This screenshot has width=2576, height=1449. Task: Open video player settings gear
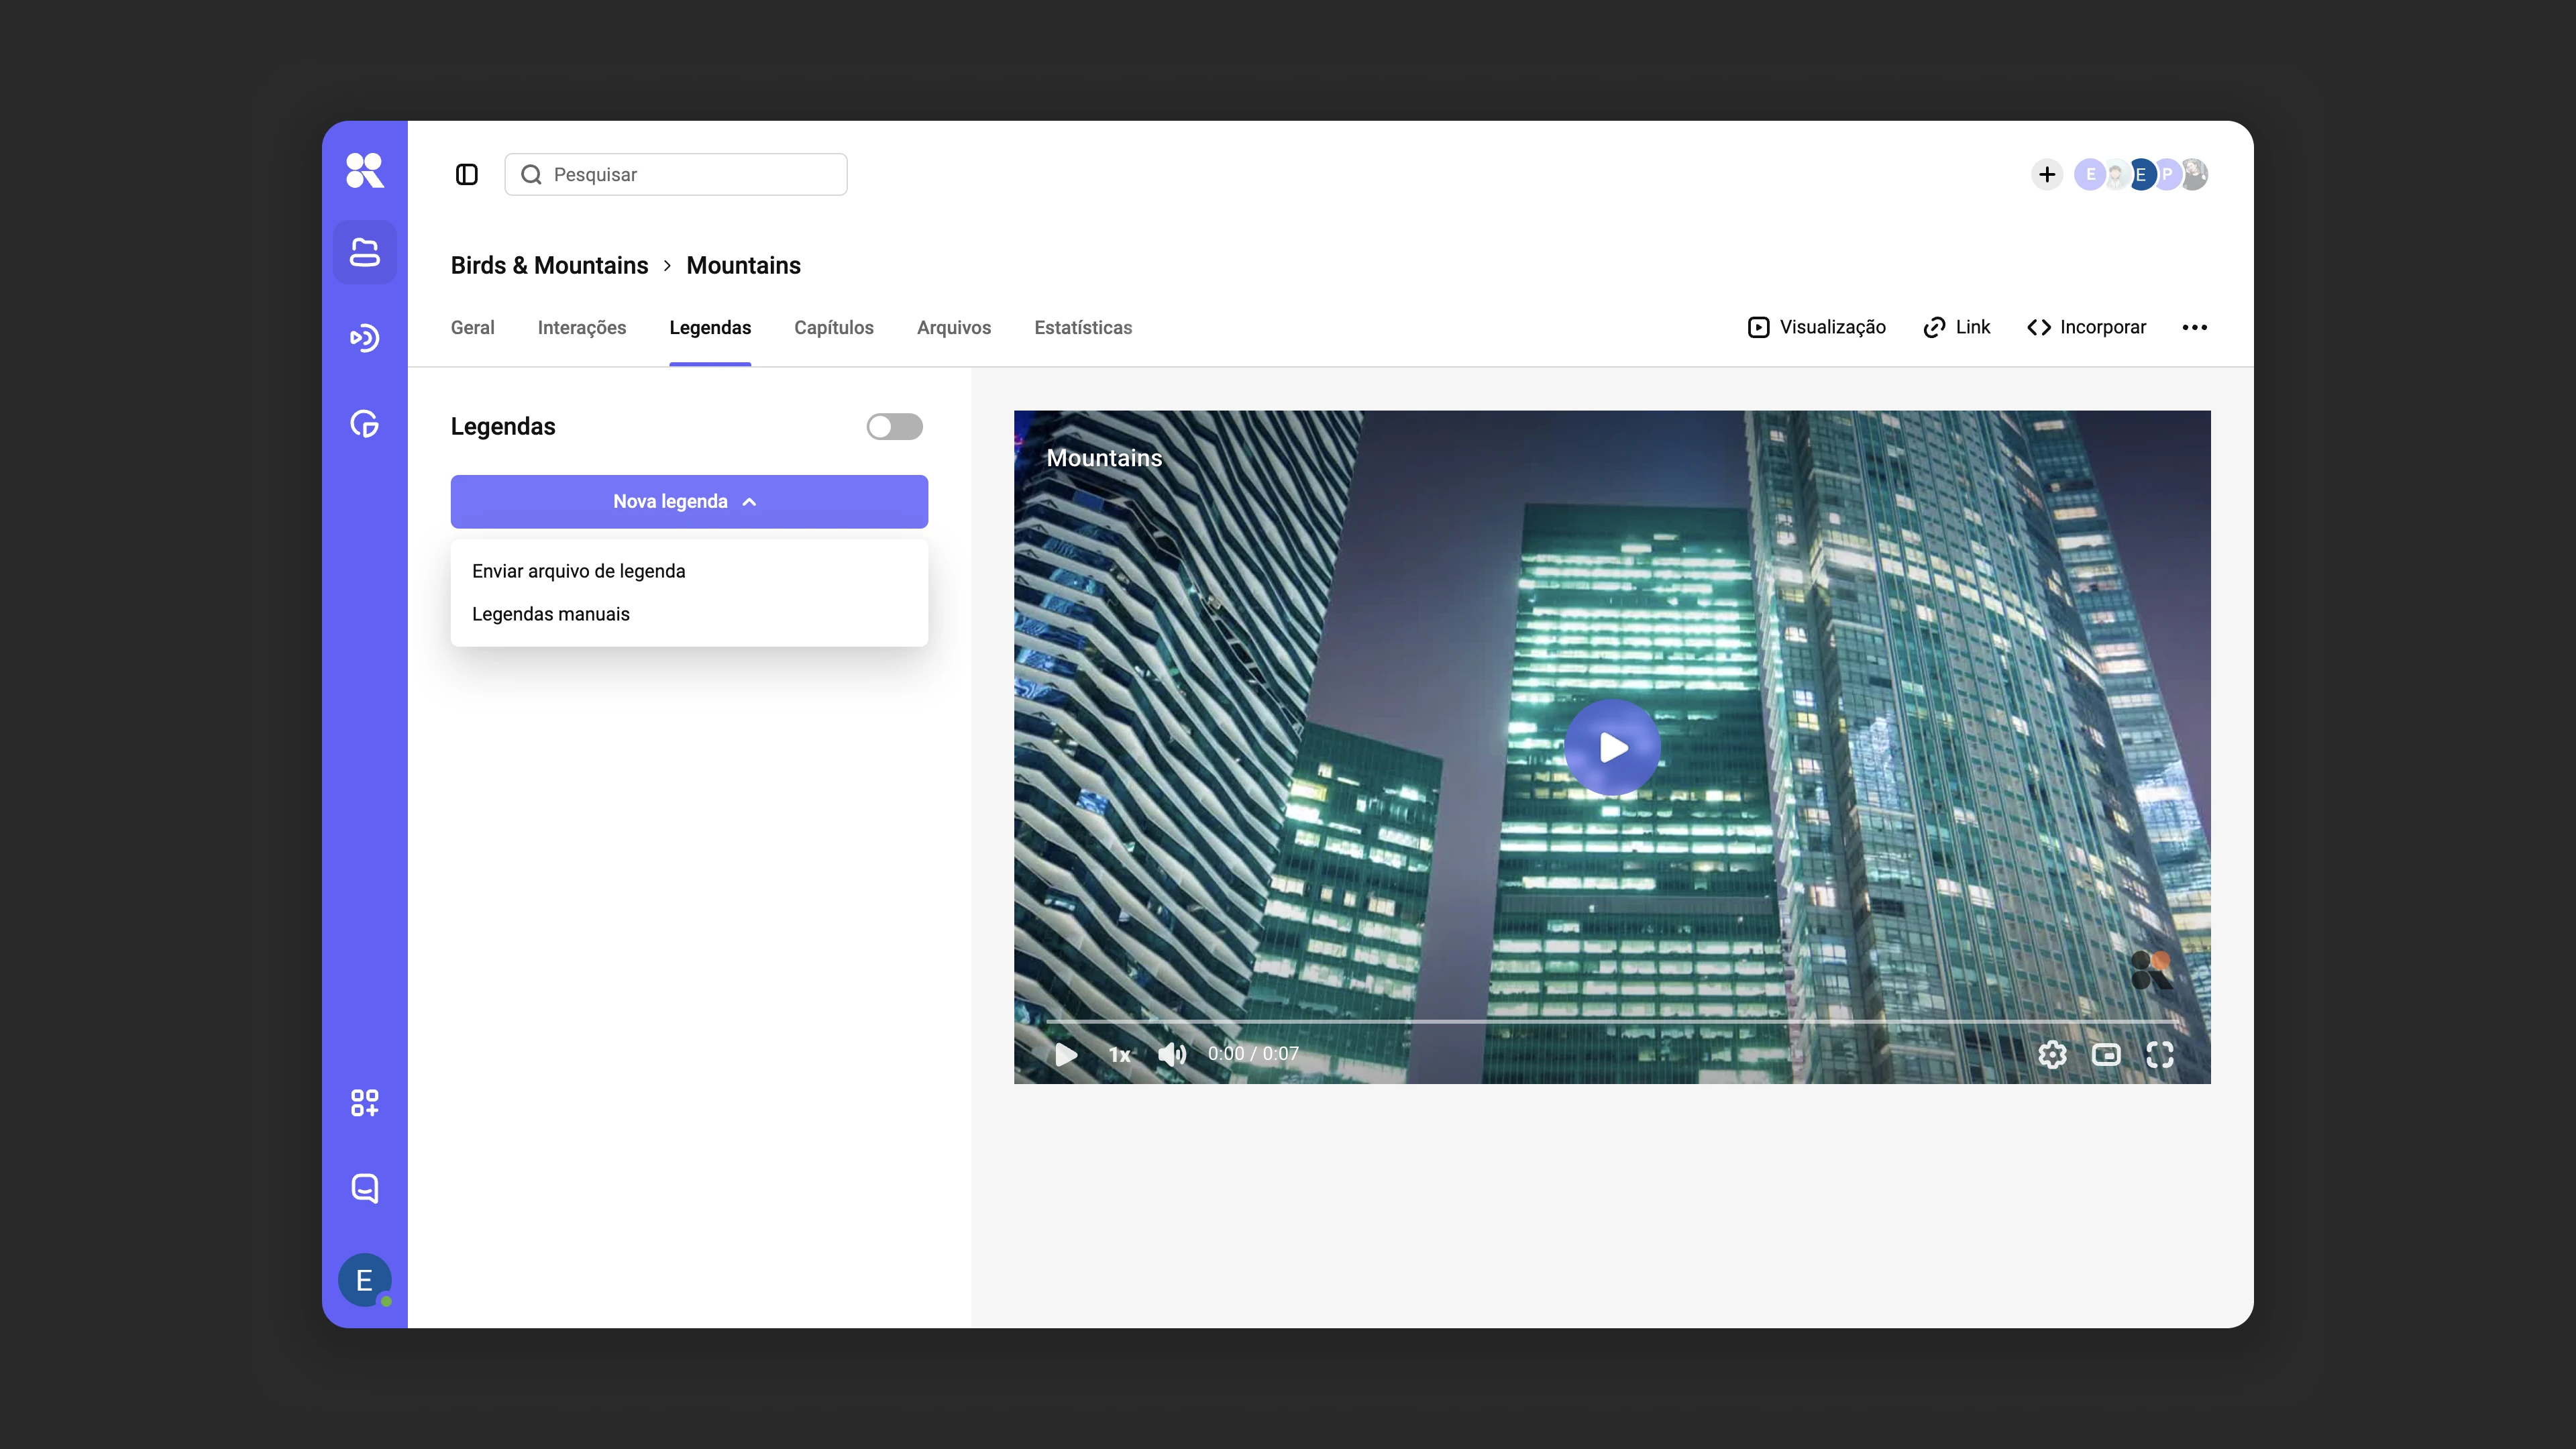(2052, 1054)
